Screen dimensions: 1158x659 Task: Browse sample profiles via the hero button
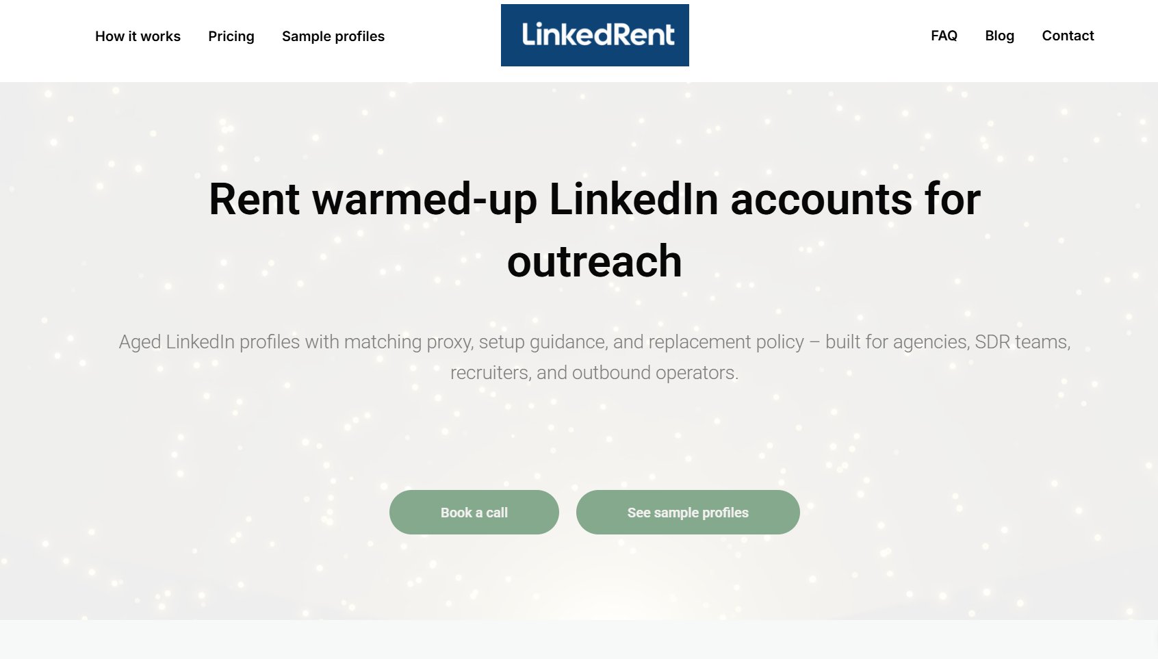pos(688,512)
